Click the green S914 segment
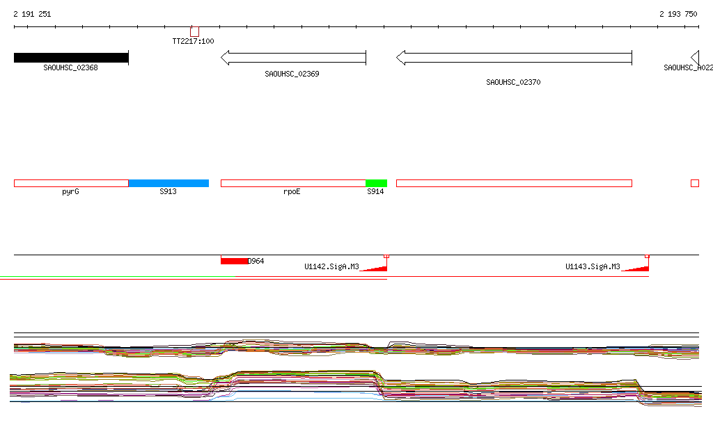This screenshot has height=425, width=713. (376, 183)
